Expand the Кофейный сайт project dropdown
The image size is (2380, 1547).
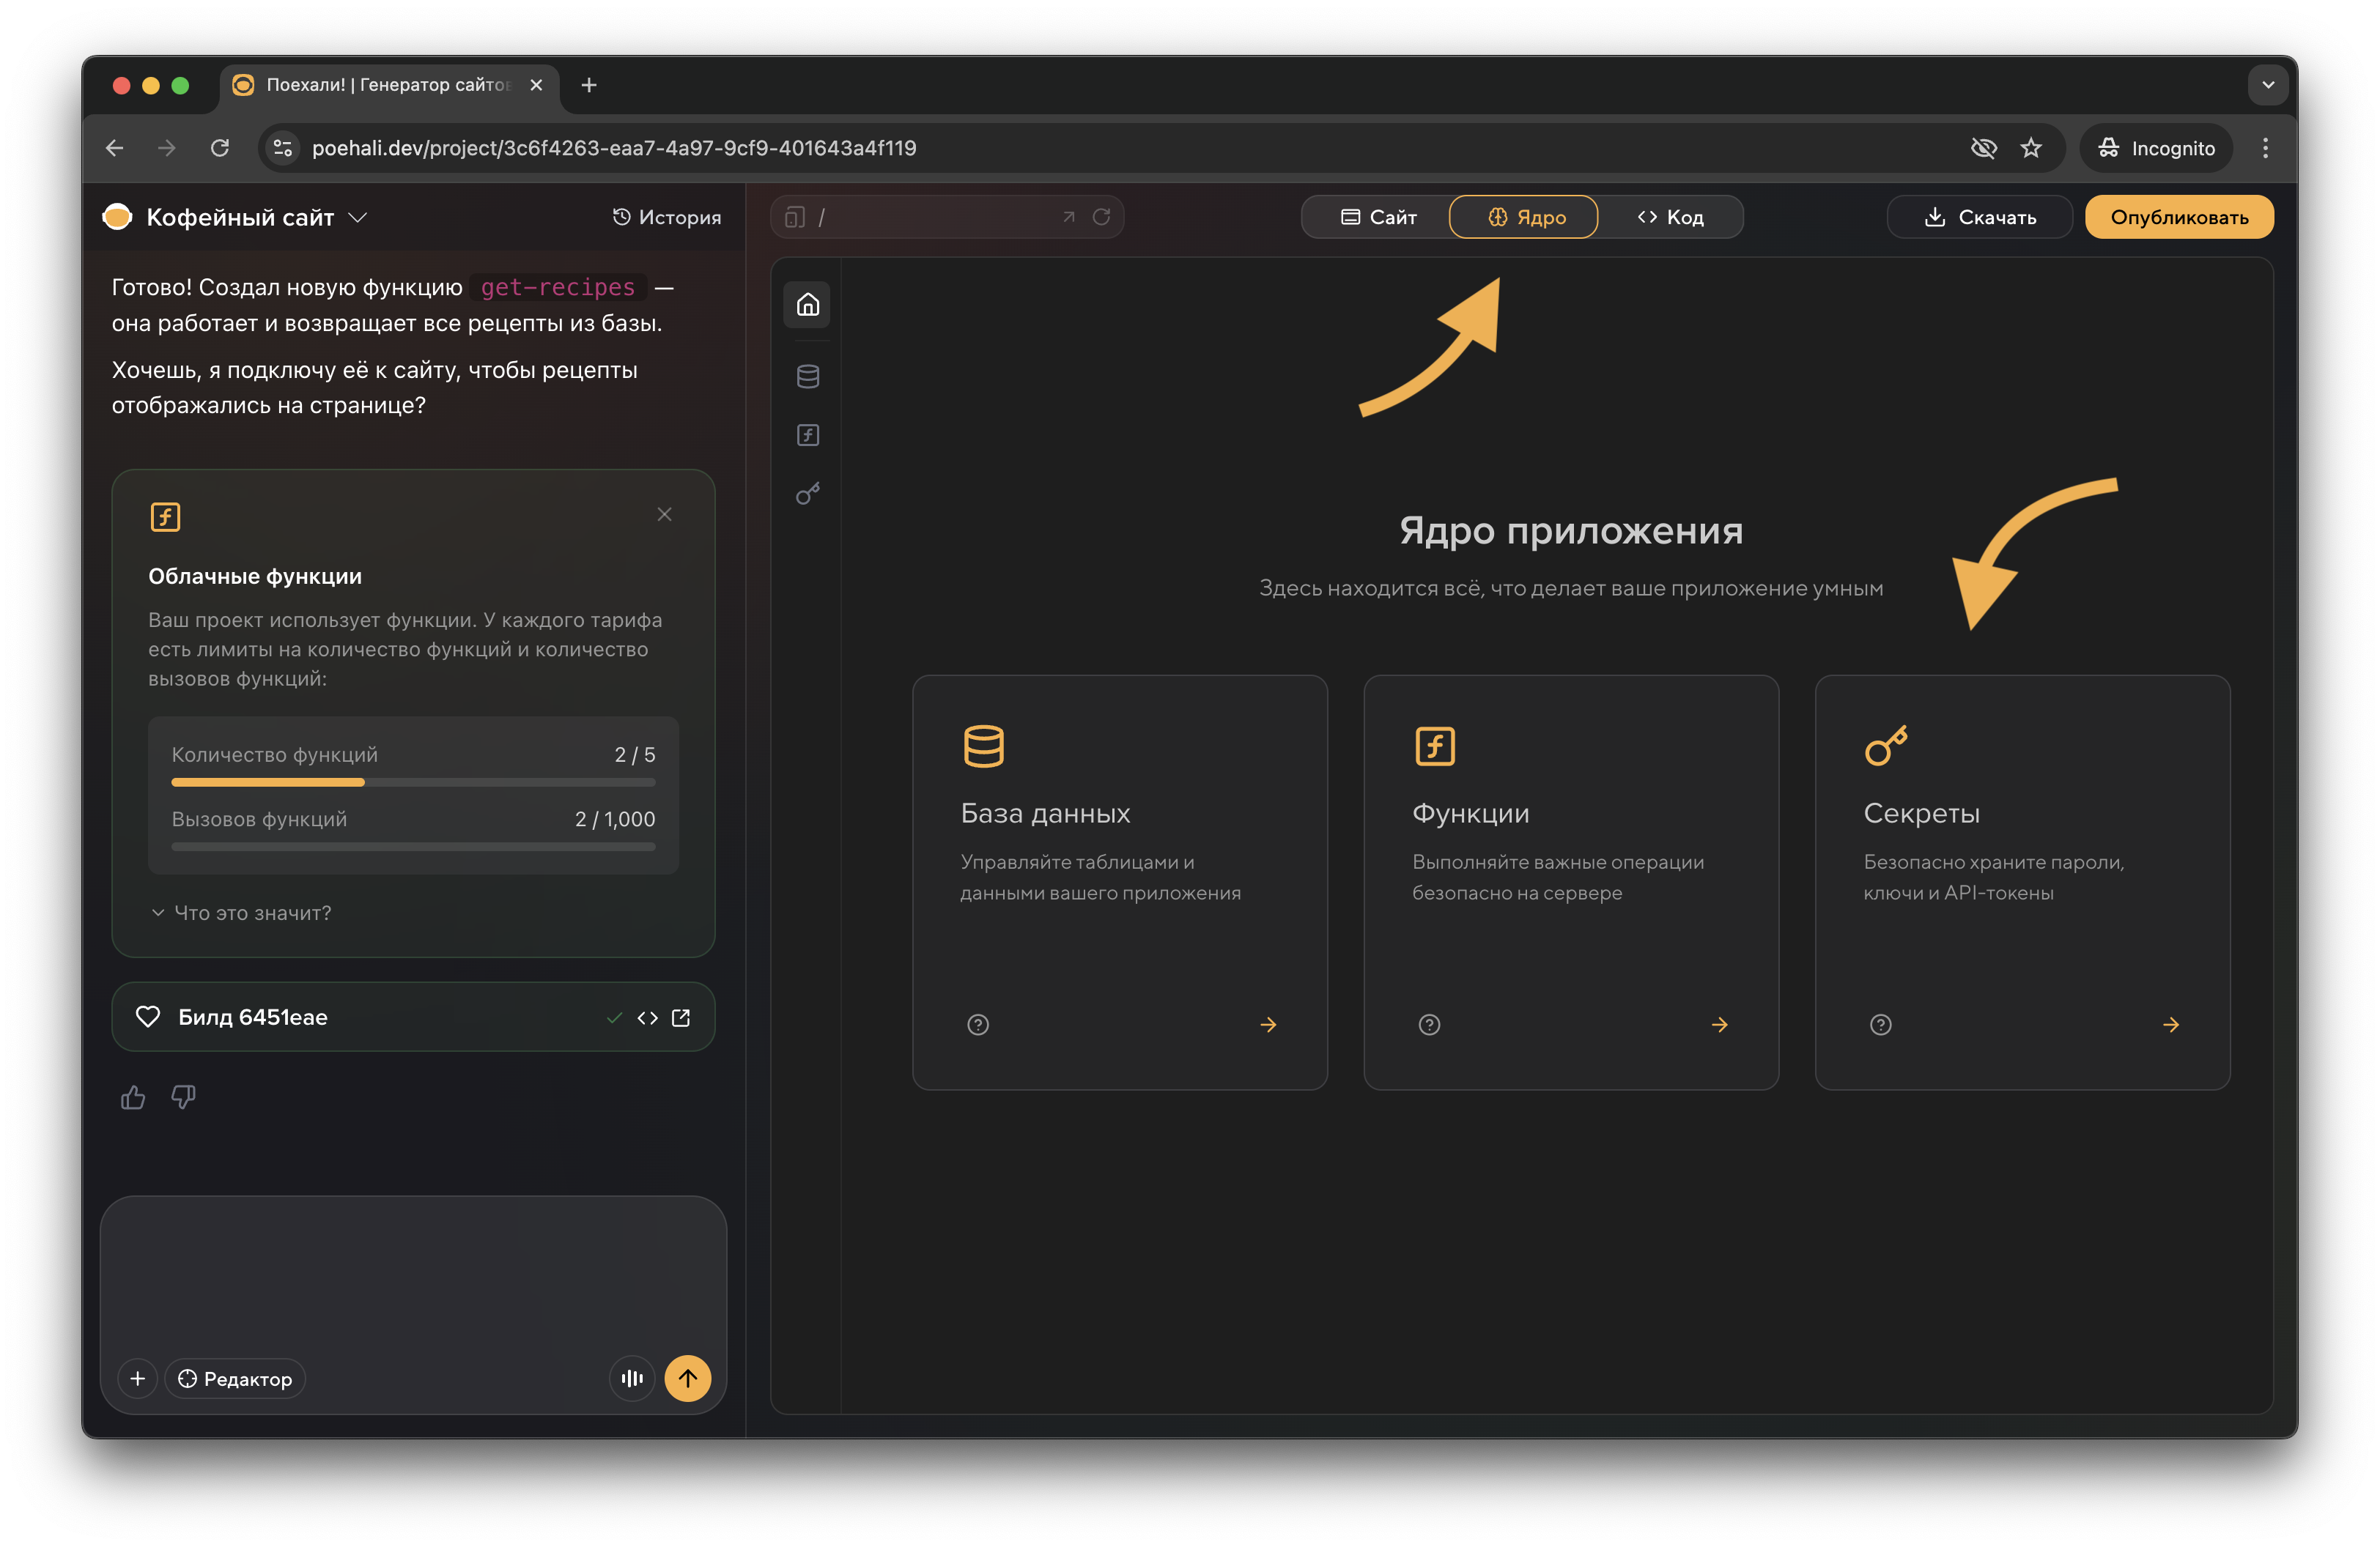point(357,217)
